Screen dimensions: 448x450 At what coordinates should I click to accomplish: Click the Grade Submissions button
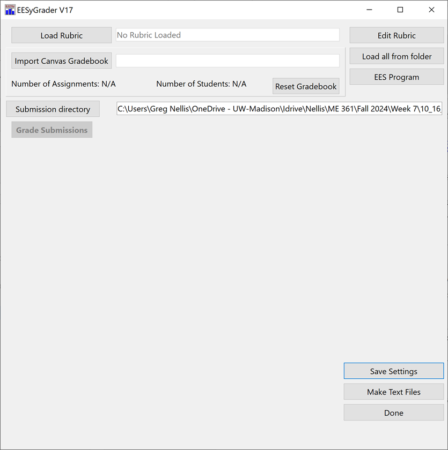click(52, 130)
